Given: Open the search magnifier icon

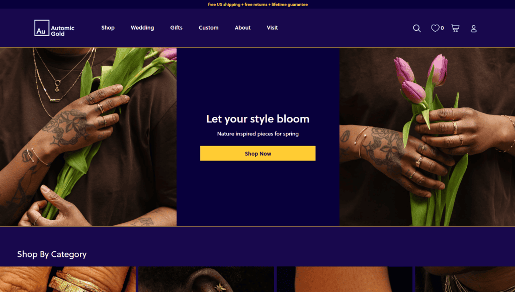Looking at the screenshot, I should [x=417, y=28].
